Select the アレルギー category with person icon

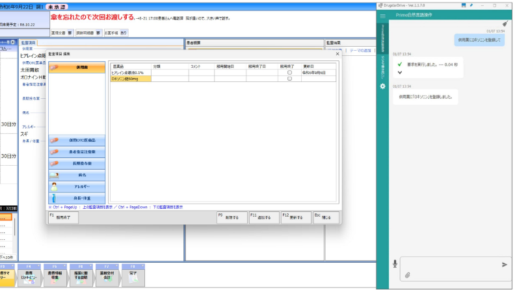coord(77,185)
